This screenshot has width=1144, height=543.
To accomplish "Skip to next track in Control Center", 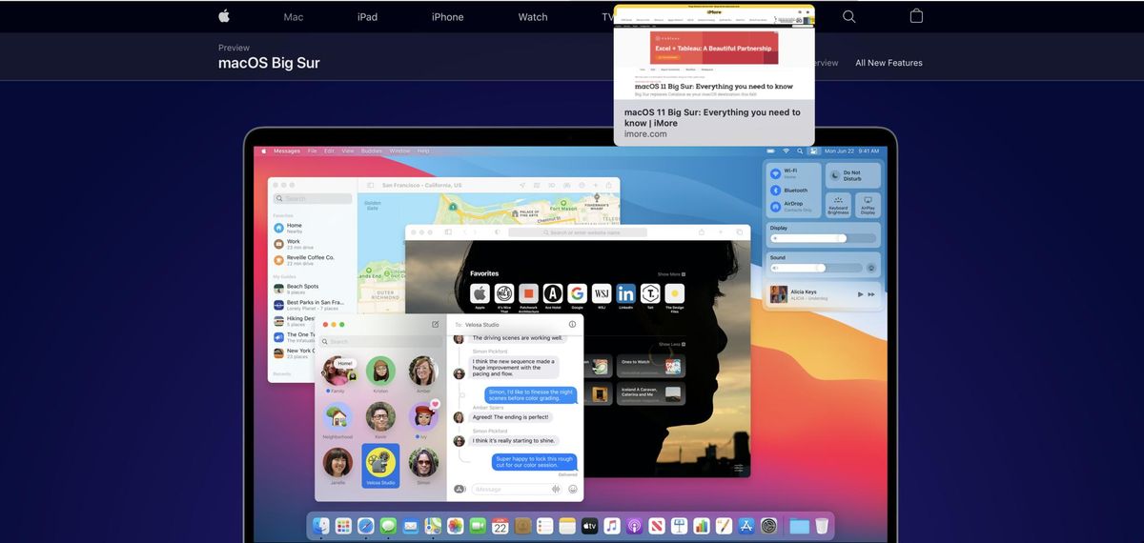I will (873, 294).
